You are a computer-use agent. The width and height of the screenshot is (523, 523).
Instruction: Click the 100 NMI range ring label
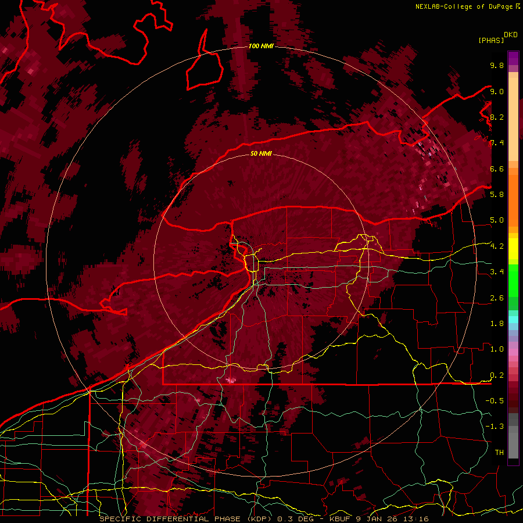pyautogui.click(x=261, y=46)
